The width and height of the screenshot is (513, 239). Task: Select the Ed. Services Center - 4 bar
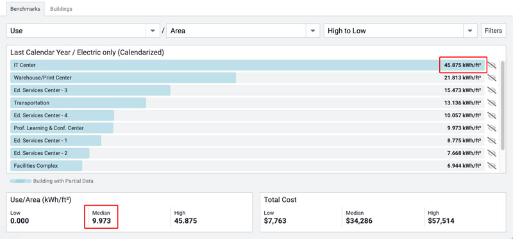62,115
